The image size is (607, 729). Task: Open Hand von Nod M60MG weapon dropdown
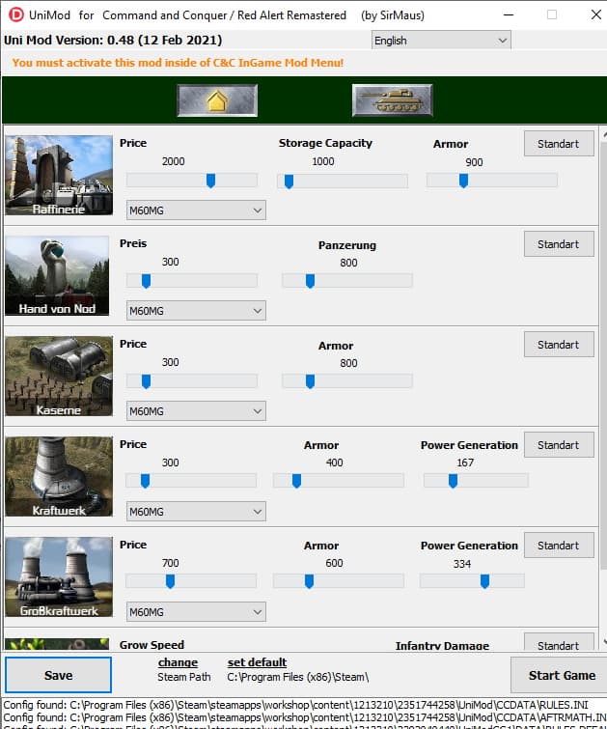tap(196, 311)
